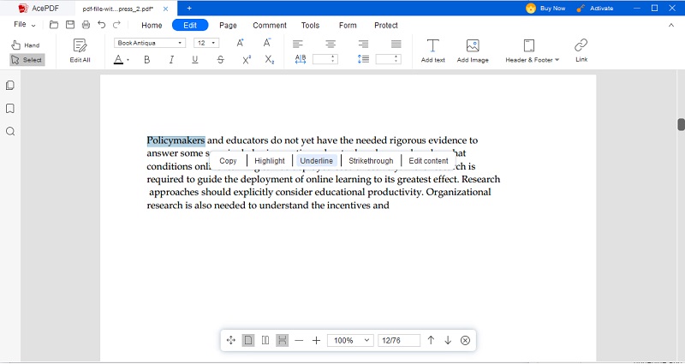Click Highlight in the selection popup
The height and width of the screenshot is (364, 685).
pyautogui.click(x=270, y=161)
